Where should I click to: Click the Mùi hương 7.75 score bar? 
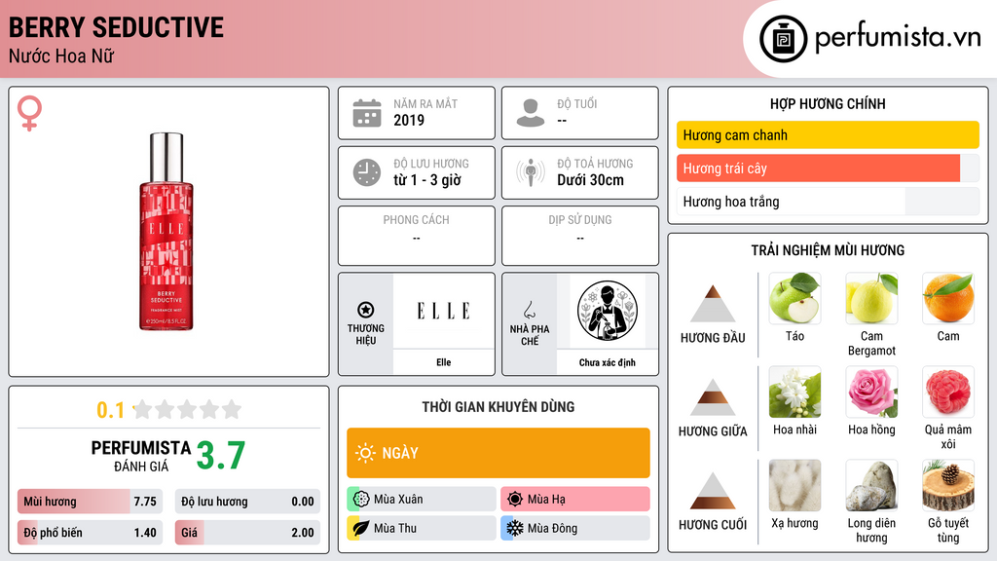90,502
